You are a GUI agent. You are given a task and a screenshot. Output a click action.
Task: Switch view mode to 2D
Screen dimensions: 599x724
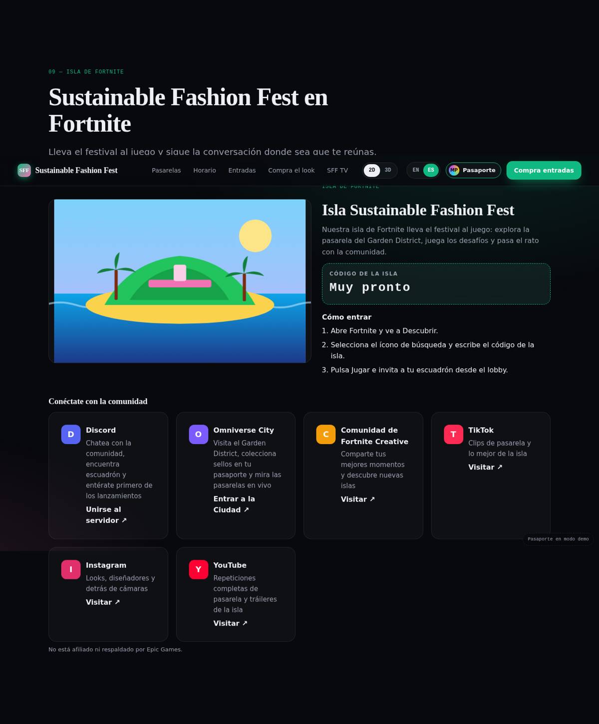(372, 170)
